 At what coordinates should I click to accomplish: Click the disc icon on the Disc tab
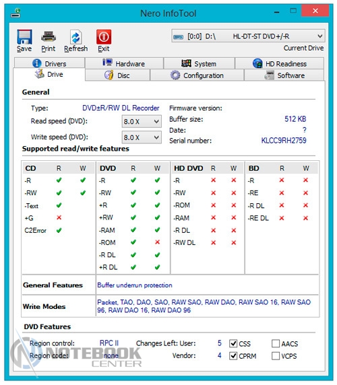pos(109,75)
